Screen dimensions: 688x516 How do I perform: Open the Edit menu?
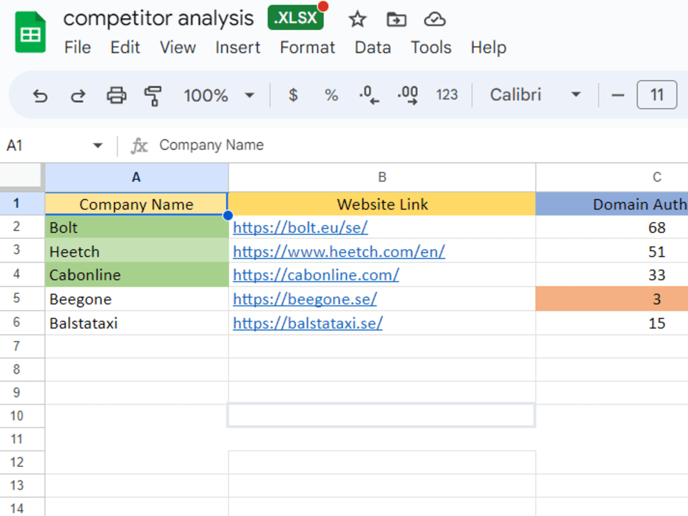coord(125,48)
